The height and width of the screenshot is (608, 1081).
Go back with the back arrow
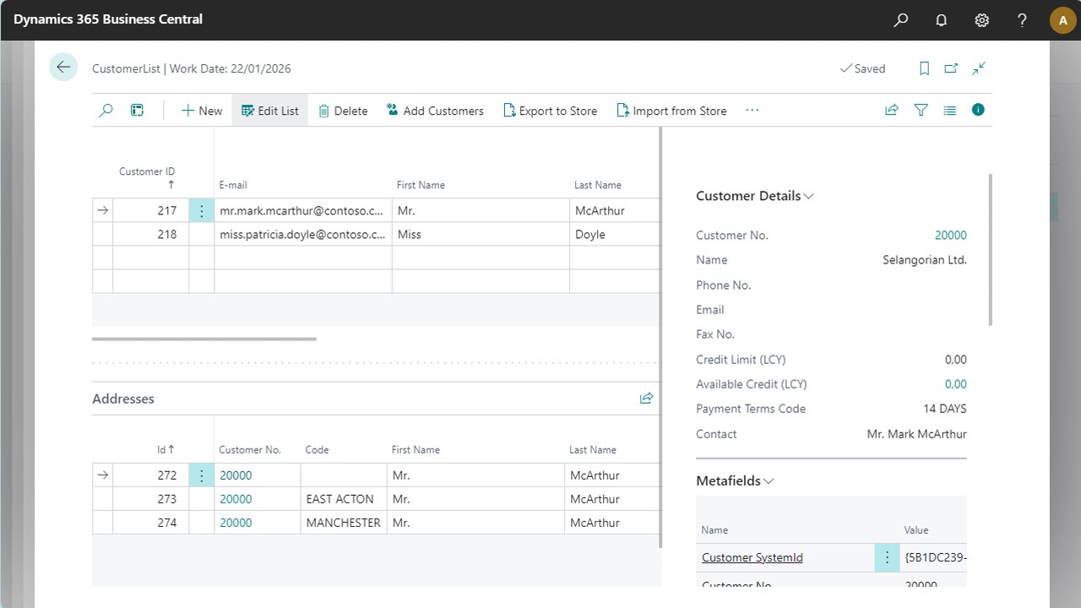pos(63,68)
